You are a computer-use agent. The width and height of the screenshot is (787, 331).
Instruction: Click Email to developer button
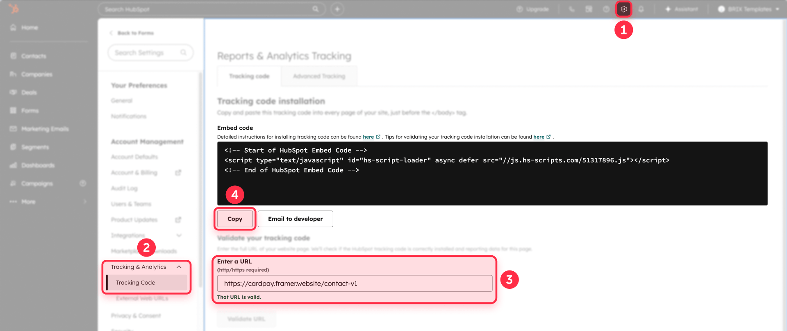[295, 219]
